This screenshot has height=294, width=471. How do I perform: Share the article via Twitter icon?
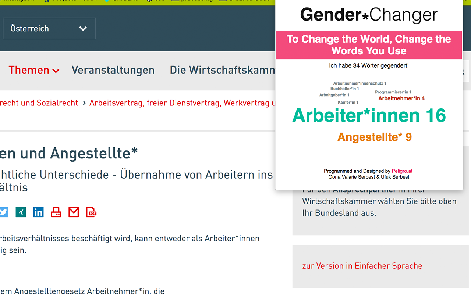[3, 212]
